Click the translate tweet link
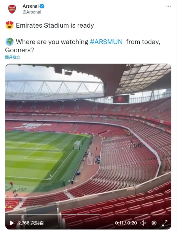This screenshot has height=233, width=177. pyautogui.click(x=13, y=57)
